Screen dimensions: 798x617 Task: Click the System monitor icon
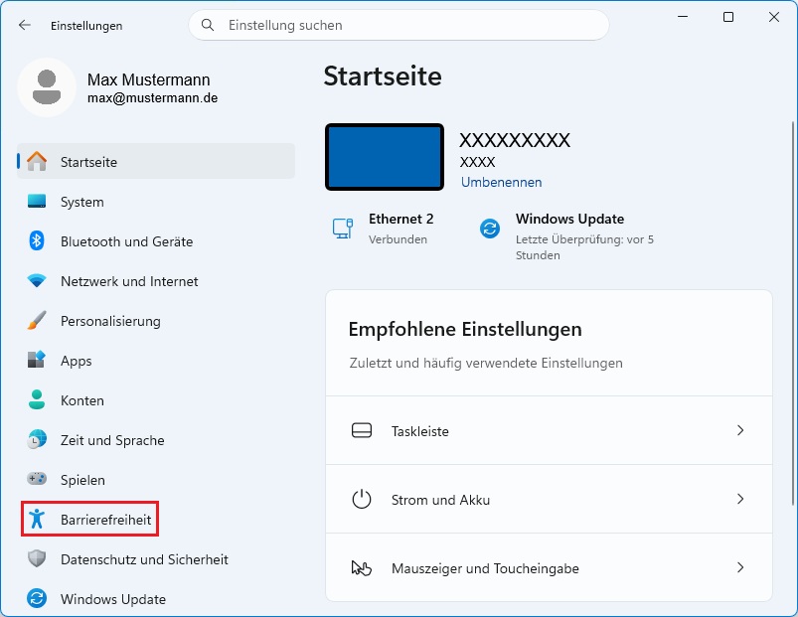click(37, 201)
